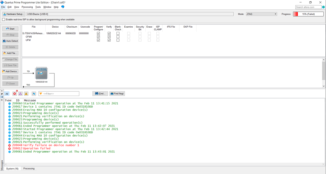Click the message Filter input field
Image resolution: width=326 pixels, height=174 pixels.
[x=59, y=94]
